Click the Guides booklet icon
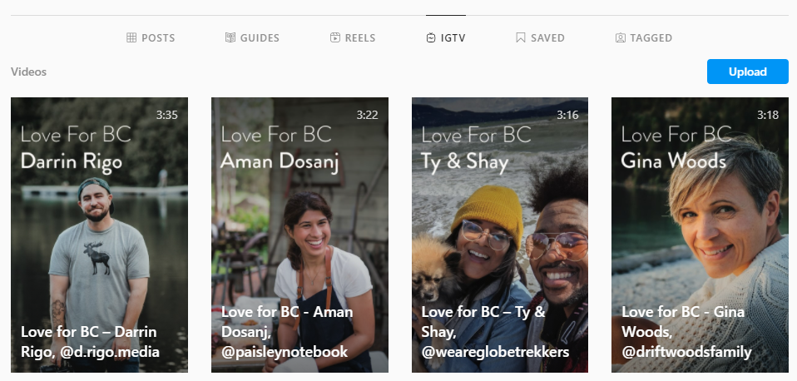Viewport: 797px width, 381px height. coord(230,38)
